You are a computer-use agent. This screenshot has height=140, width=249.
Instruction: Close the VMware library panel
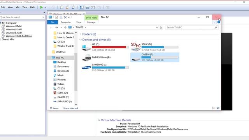(44, 12)
